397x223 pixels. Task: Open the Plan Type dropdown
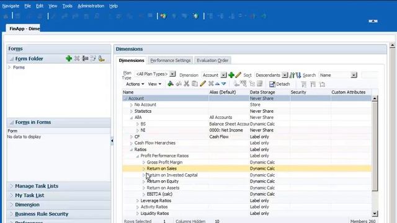172,74
